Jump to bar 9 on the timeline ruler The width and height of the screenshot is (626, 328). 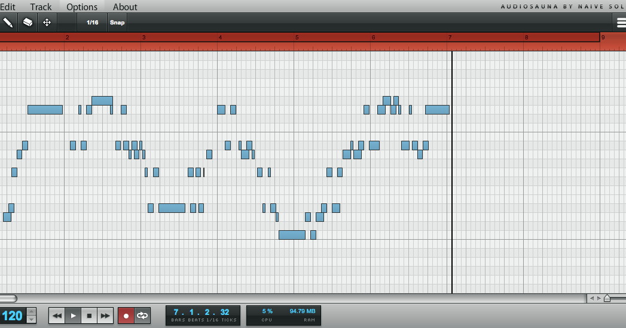click(x=603, y=38)
